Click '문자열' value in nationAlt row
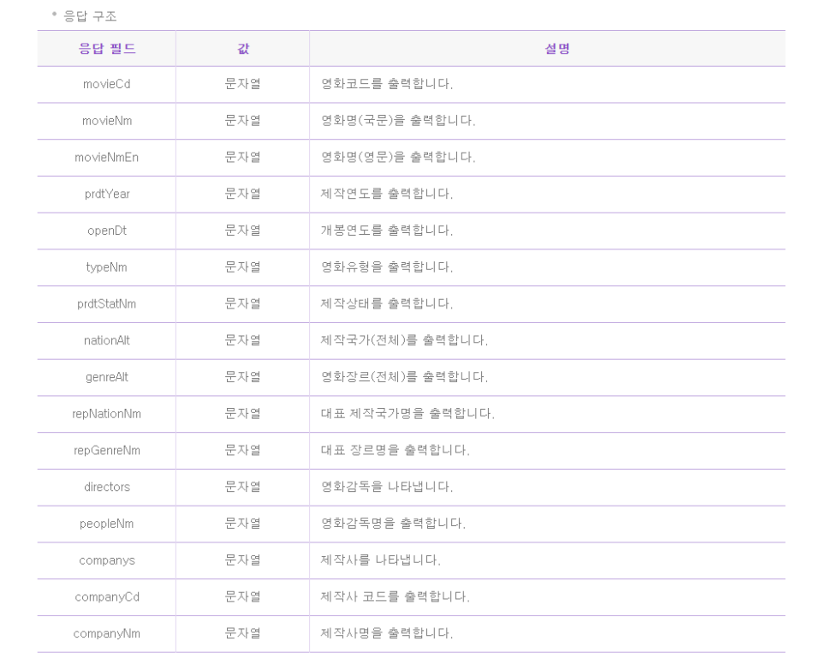The image size is (827, 671). pos(242,340)
